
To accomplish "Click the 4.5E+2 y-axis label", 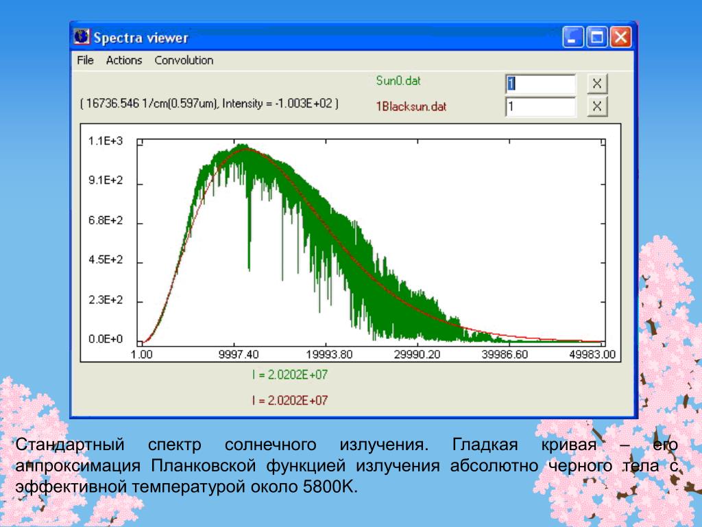I will tap(105, 260).
